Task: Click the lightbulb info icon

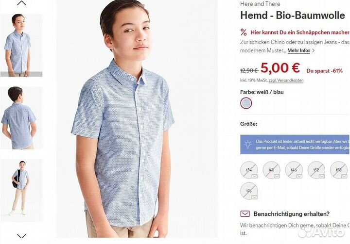Action: [x=248, y=144]
